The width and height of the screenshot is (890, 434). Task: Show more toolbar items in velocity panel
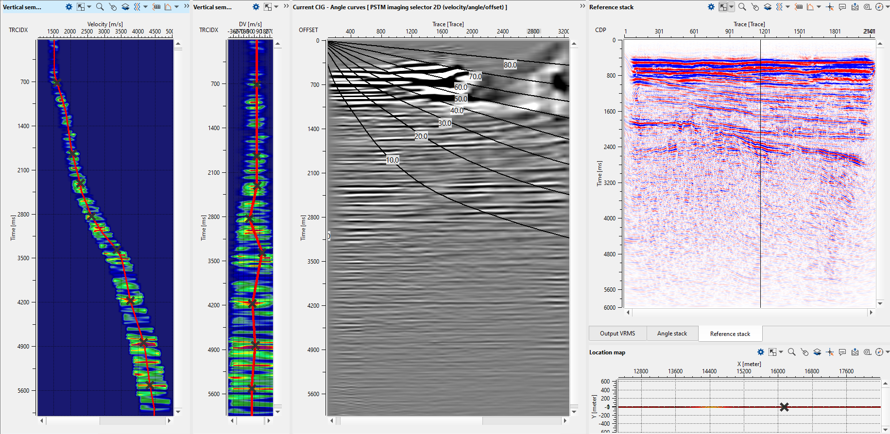pos(187,6)
